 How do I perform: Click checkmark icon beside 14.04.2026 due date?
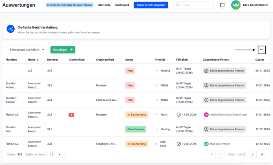(178, 115)
